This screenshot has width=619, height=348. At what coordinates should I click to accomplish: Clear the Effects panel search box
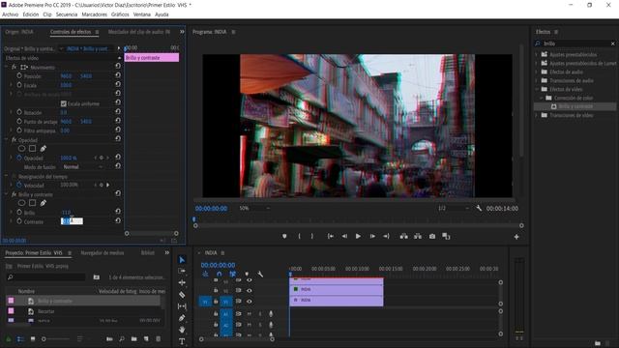pos(612,43)
